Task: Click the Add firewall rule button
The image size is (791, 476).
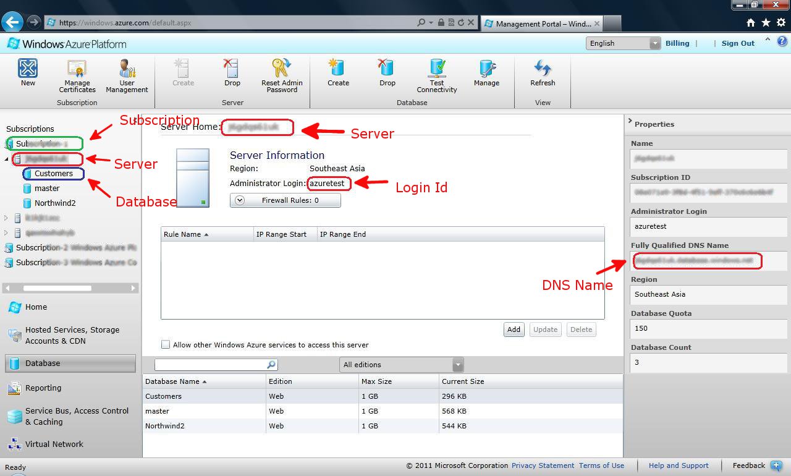Action: (x=514, y=329)
